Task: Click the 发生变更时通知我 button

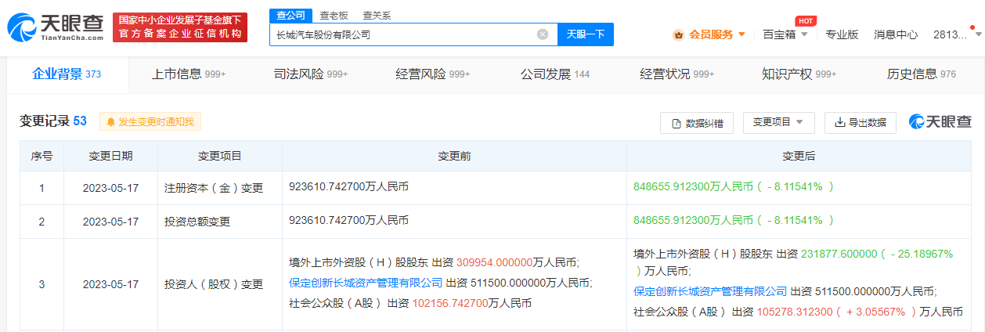Action: (150, 121)
